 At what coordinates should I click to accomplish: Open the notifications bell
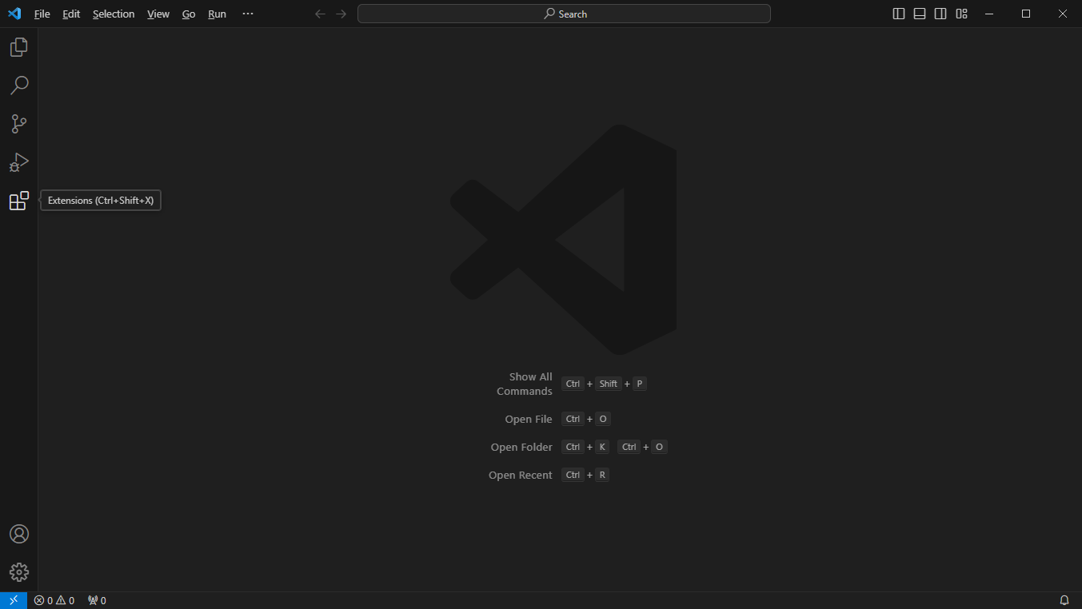coord(1064,600)
